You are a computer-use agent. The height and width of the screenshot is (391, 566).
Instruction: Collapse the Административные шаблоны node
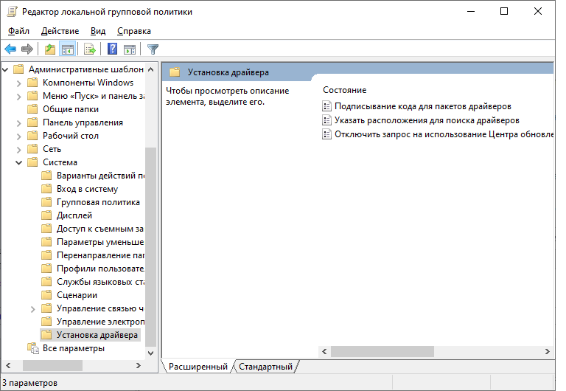pos(5,69)
